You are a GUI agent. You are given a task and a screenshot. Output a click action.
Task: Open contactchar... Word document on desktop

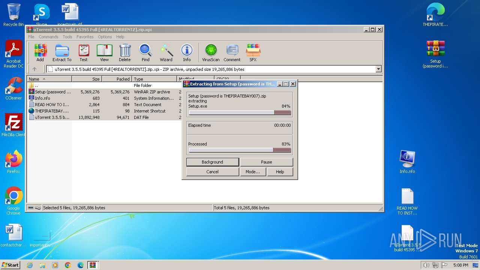[x=13, y=235]
